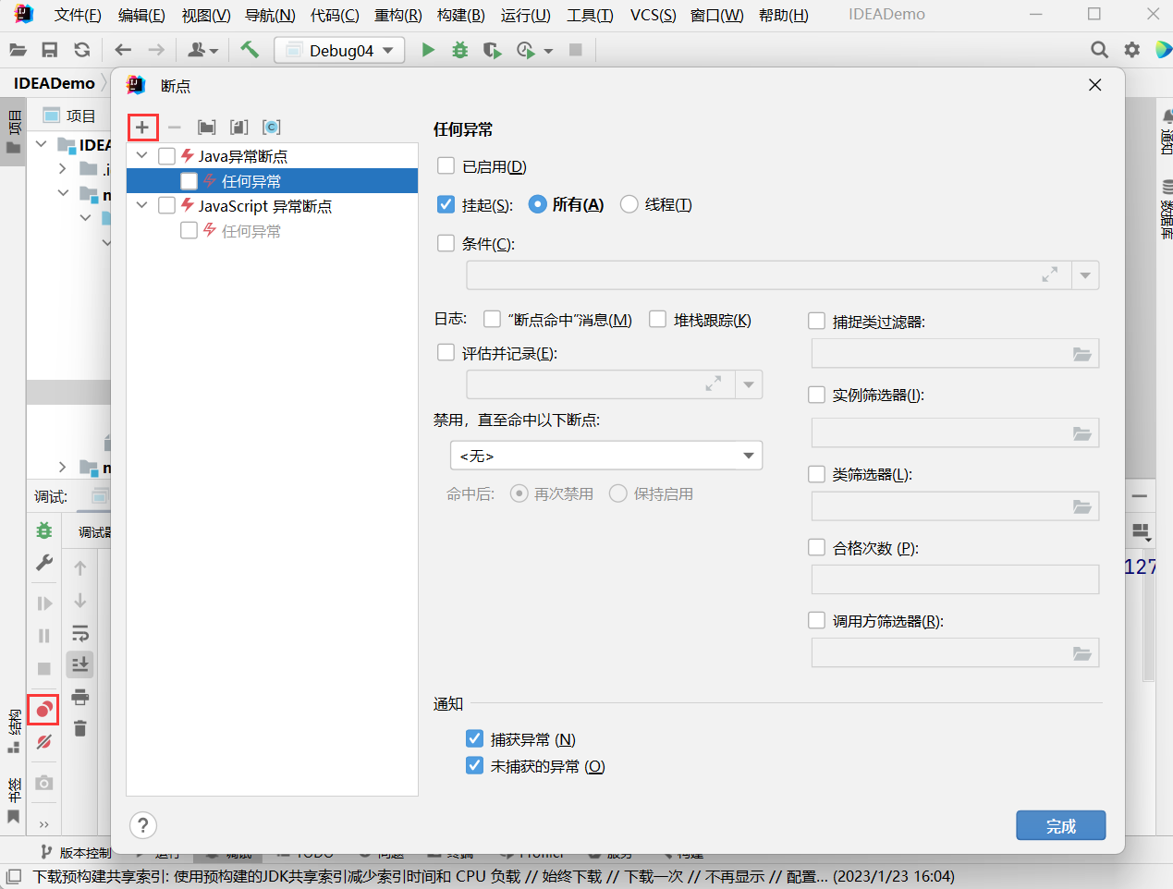Viewport: 1173px width, 889px height.
Task: Click the trash delete icon in debug panel
Action: 80,728
